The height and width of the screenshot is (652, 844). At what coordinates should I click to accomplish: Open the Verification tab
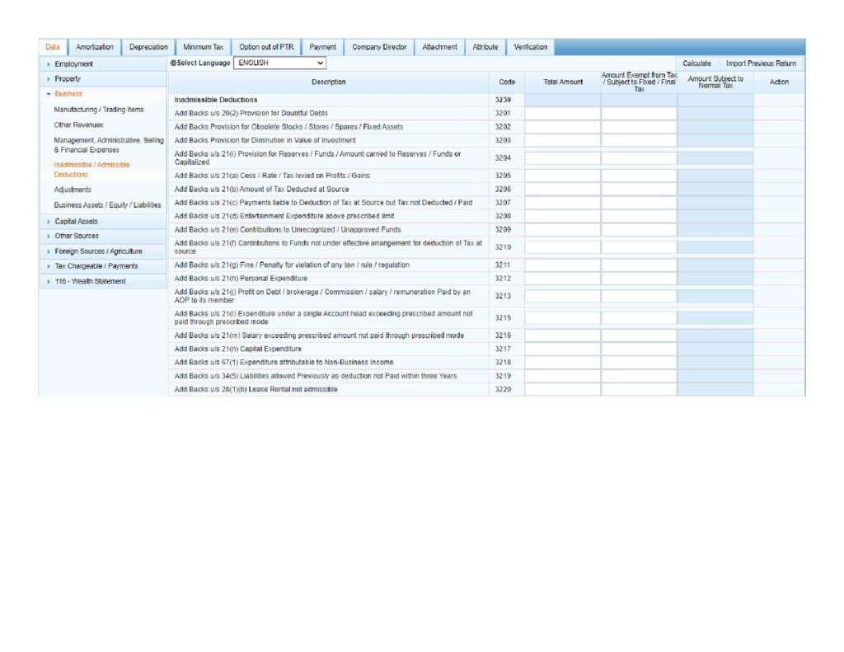click(x=530, y=47)
